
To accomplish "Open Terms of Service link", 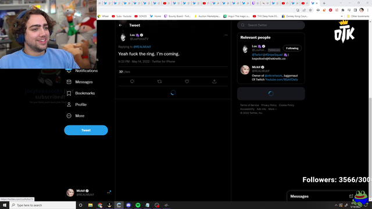I will (x=249, y=105).
